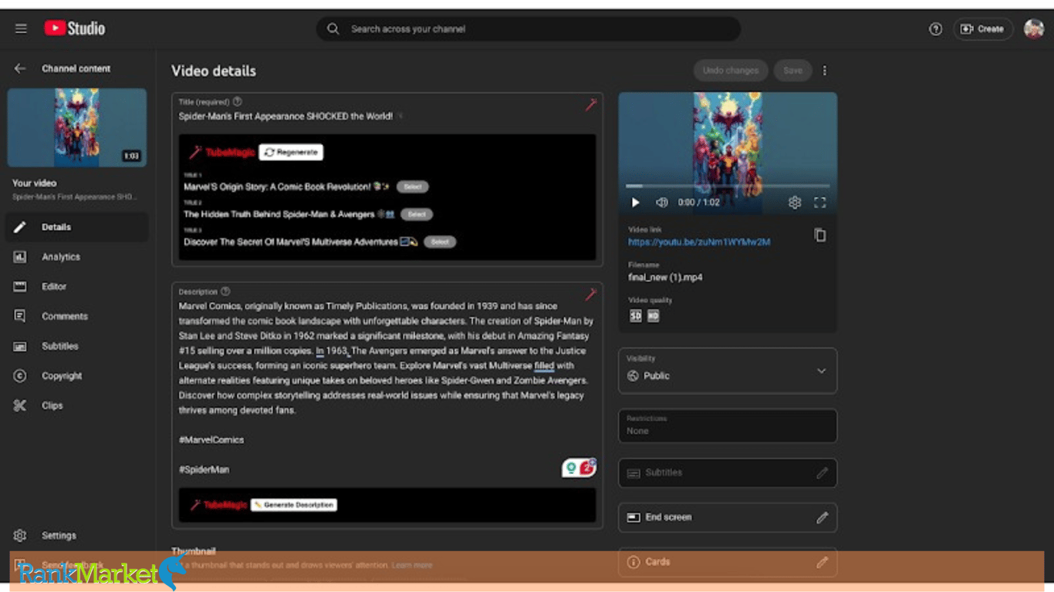Open Subtitles in the sidebar
This screenshot has height=592, width=1054.
tap(77, 346)
